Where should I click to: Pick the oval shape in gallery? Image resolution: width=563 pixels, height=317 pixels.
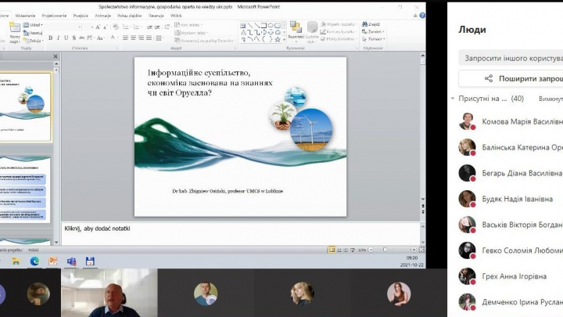[271, 25]
